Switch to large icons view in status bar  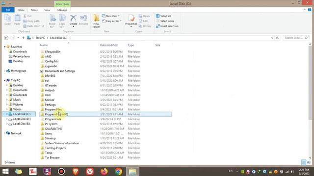point(309,162)
